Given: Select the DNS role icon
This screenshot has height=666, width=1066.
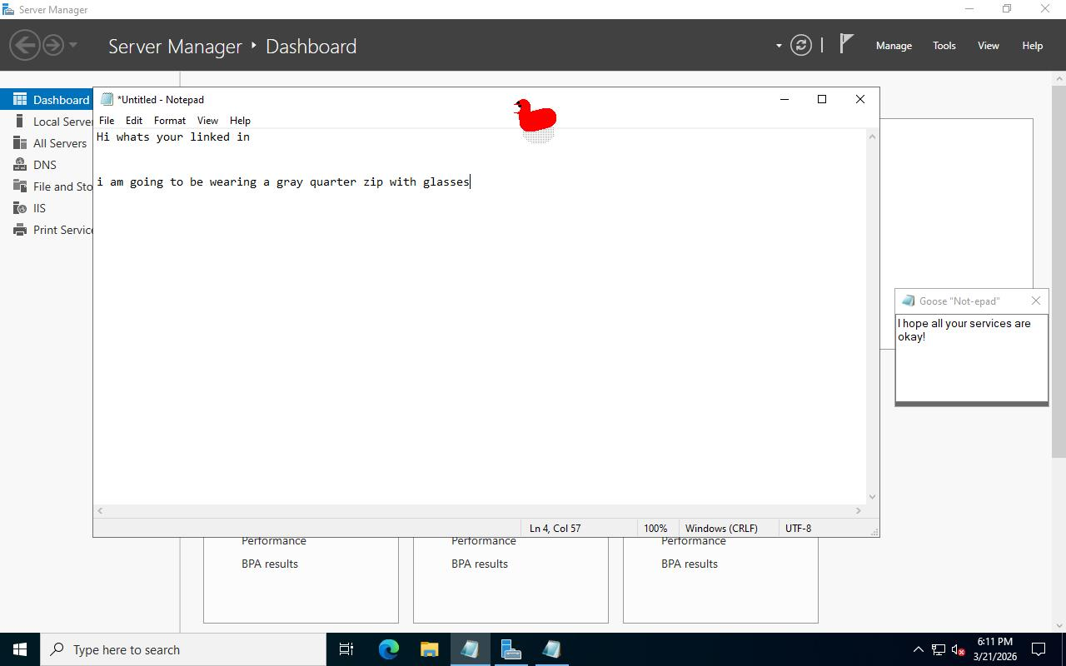Looking at the screenshot, I should 20,165.
